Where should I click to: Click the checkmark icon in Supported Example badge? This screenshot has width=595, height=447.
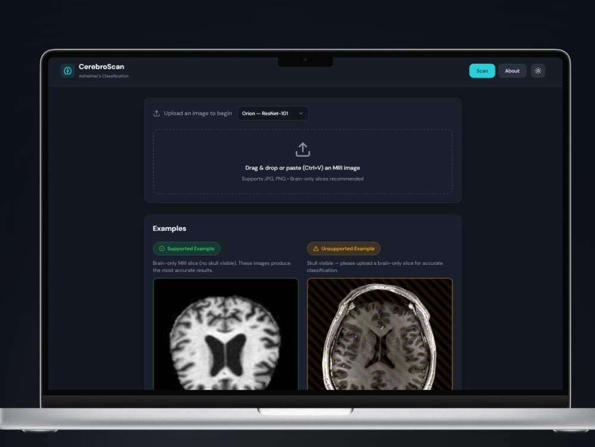tap(162, 249)
